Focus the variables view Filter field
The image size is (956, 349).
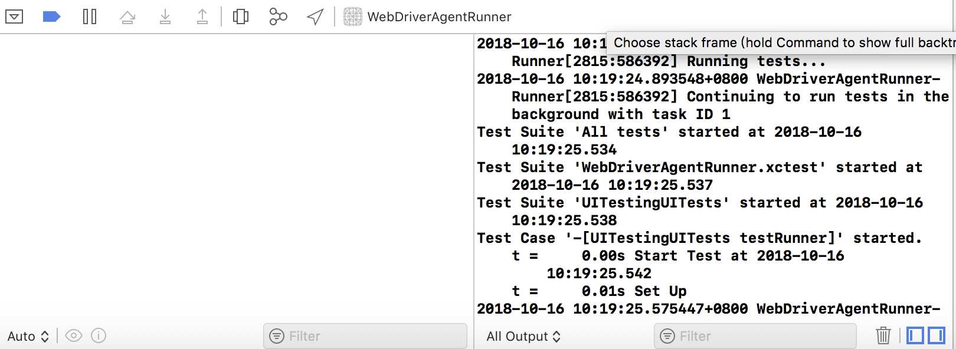pyautogui.click(x=365, y=336)
